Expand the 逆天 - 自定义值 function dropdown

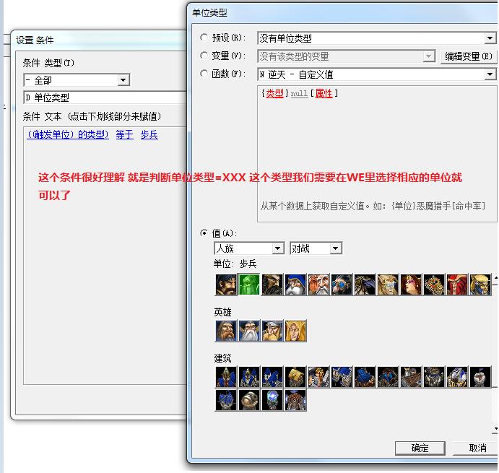click(490, 74)
